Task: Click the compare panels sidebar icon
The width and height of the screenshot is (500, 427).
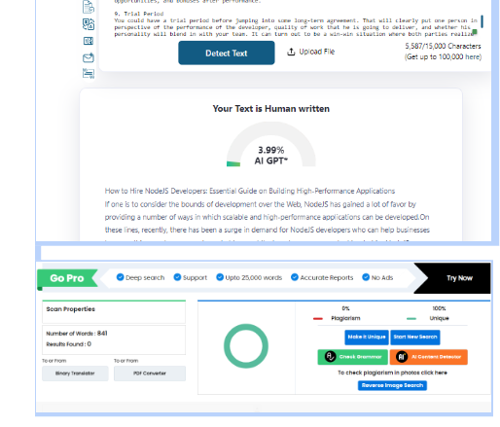Action: tap(89, 41)
